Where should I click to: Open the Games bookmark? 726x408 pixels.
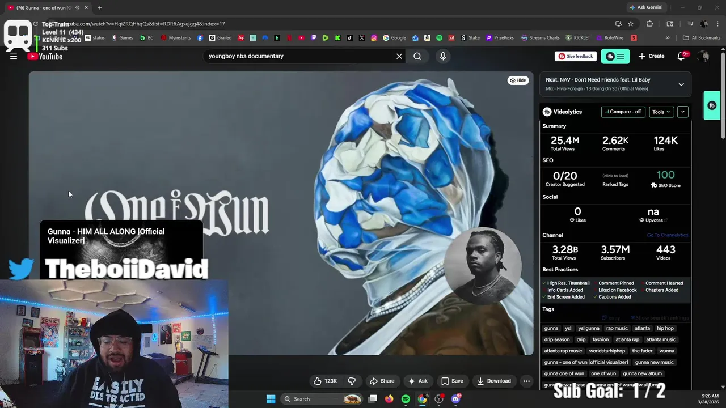[x=122, y=38]
